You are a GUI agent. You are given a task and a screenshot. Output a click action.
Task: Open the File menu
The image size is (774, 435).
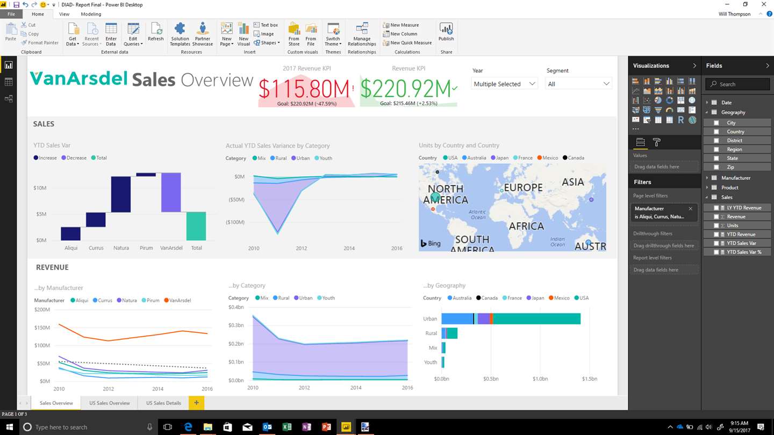click(11, 14)
